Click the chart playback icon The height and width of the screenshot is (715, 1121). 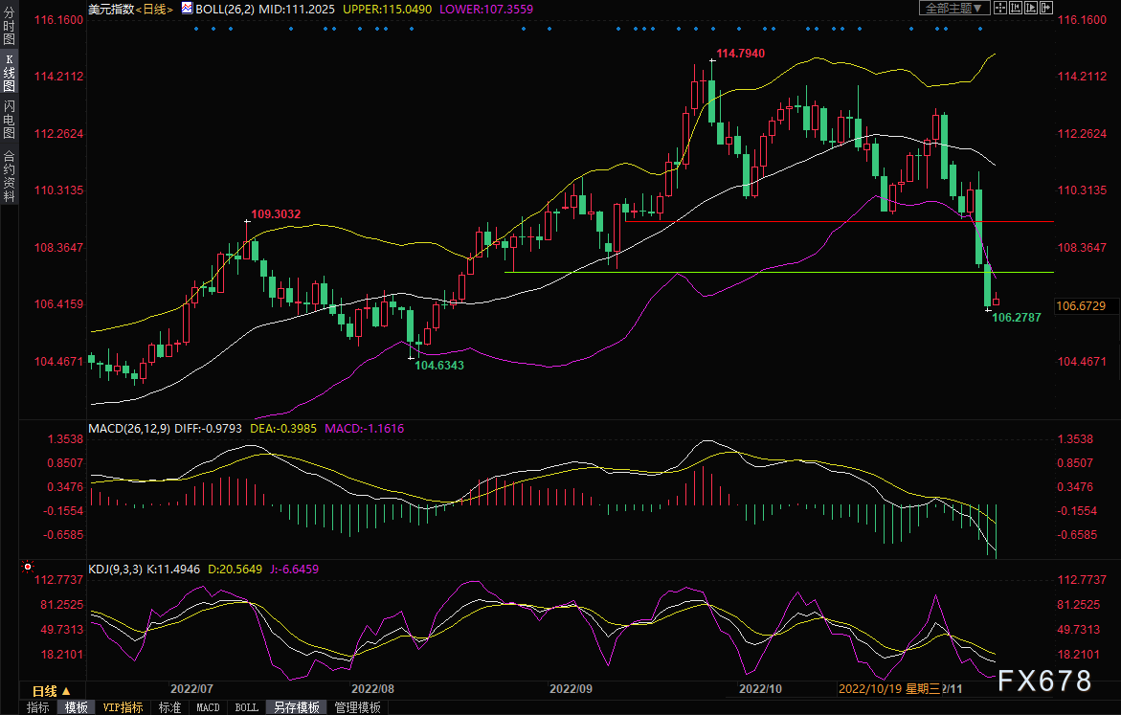[x=1032, y=9]
